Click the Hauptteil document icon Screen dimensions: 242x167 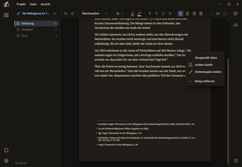tap(18, 29)
